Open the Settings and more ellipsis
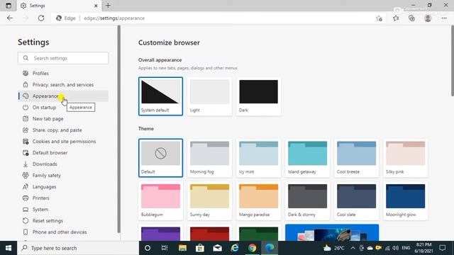The width and height of the screenshot is (454, 255). click(444, 18)
